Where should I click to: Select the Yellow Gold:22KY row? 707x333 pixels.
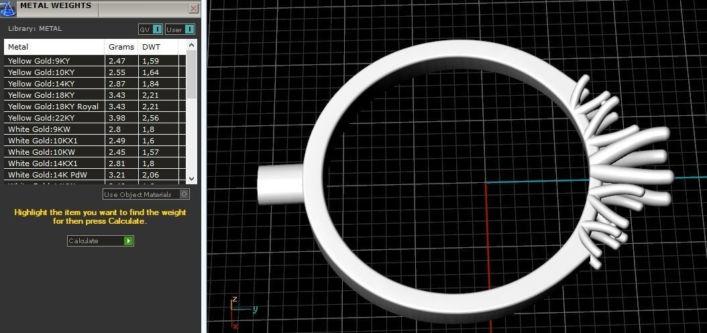coord(95,118)
